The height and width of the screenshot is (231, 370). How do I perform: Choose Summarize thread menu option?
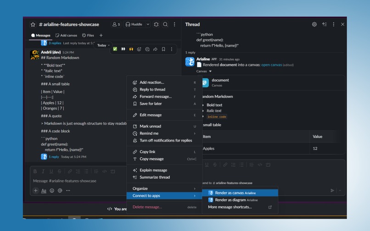tap(164, 177)
